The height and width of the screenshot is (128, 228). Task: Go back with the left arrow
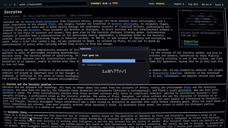[5, 5]
